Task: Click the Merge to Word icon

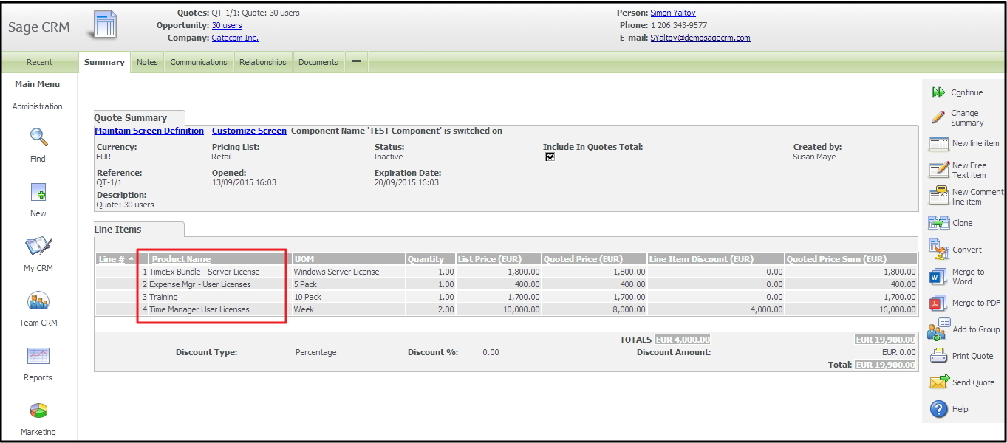Action: (938, 277)
